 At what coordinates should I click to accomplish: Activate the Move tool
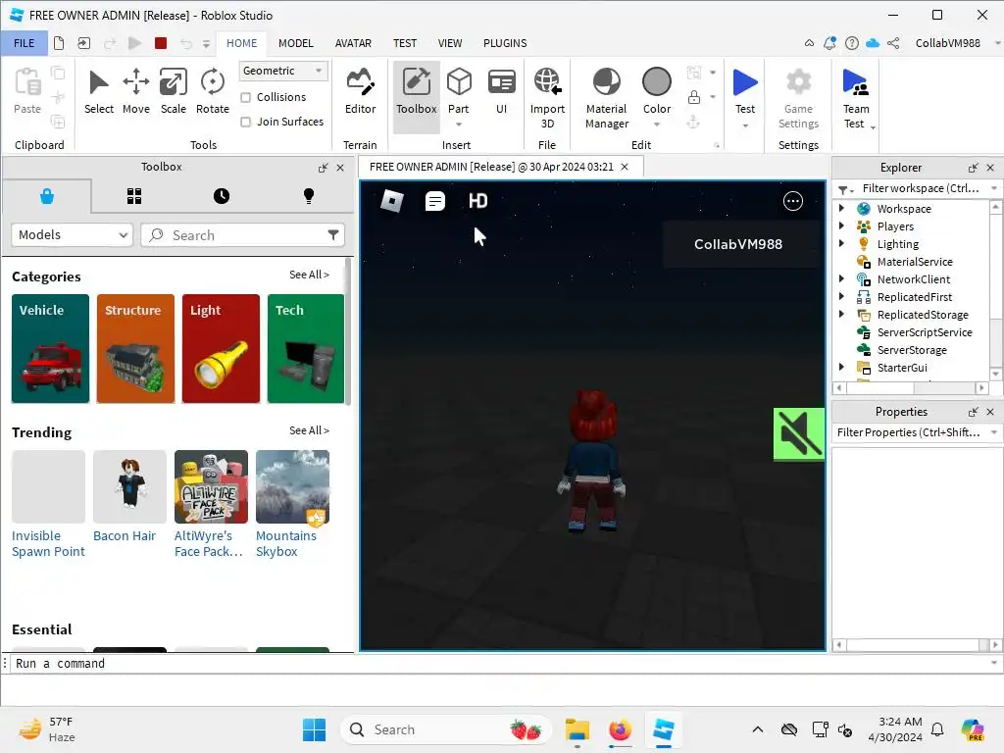135,91
